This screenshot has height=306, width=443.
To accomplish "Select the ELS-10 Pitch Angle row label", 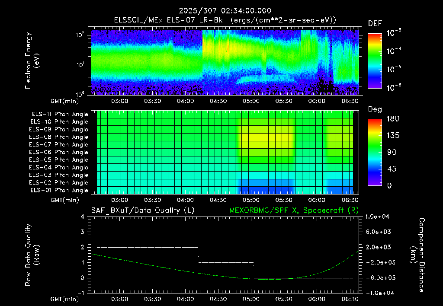I will [59, 122].
